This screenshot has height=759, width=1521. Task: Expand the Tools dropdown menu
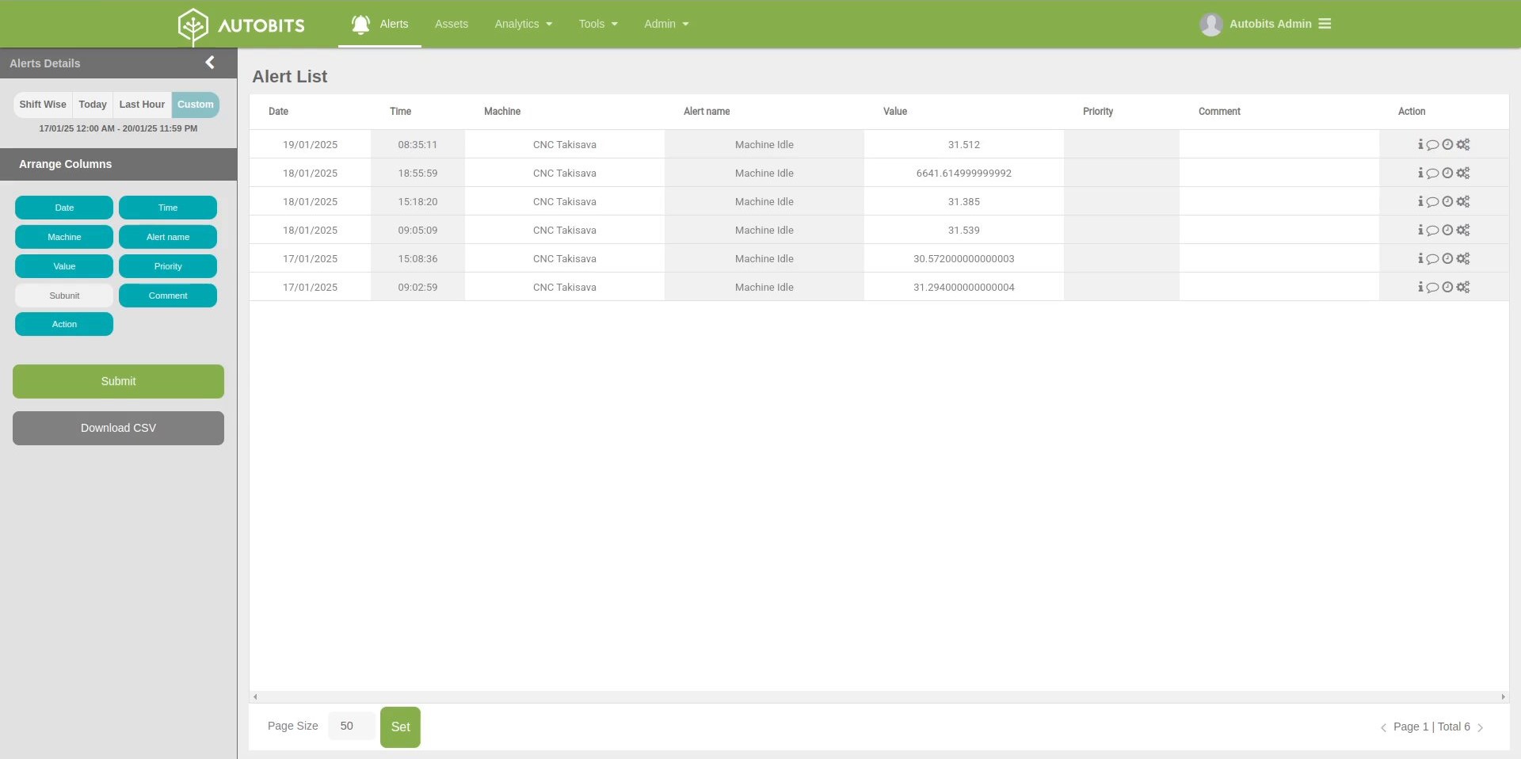(598, 24)
